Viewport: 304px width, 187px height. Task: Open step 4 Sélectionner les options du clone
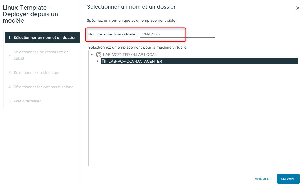tap(44, 87)
